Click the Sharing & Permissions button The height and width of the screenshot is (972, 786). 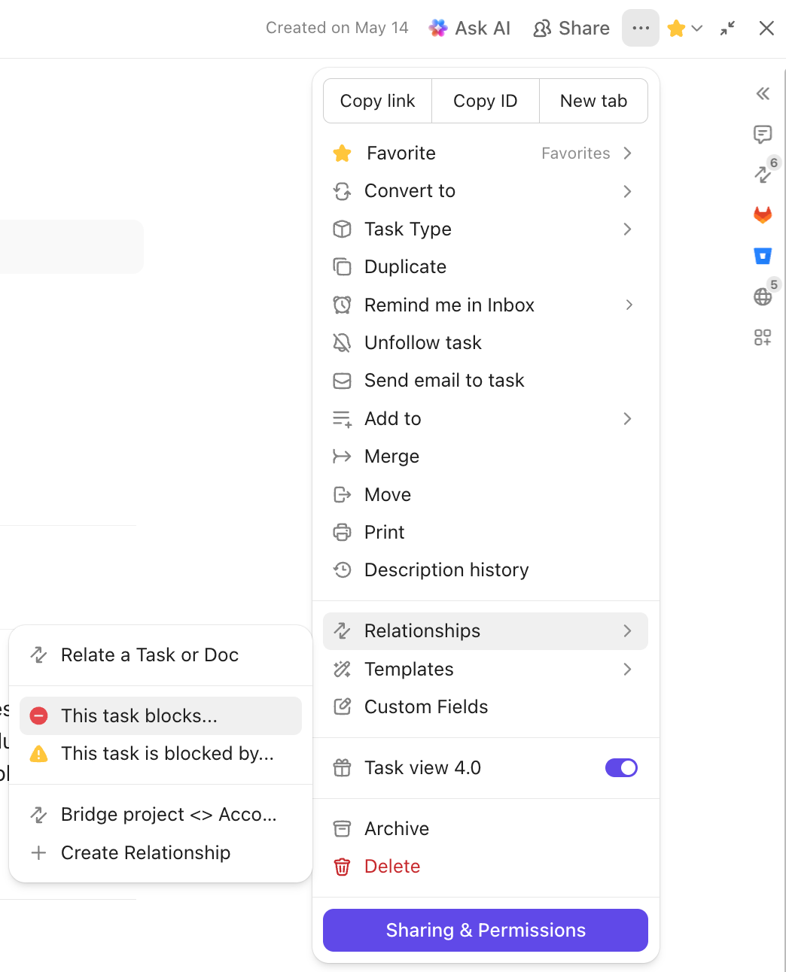(x=485, y=930)
